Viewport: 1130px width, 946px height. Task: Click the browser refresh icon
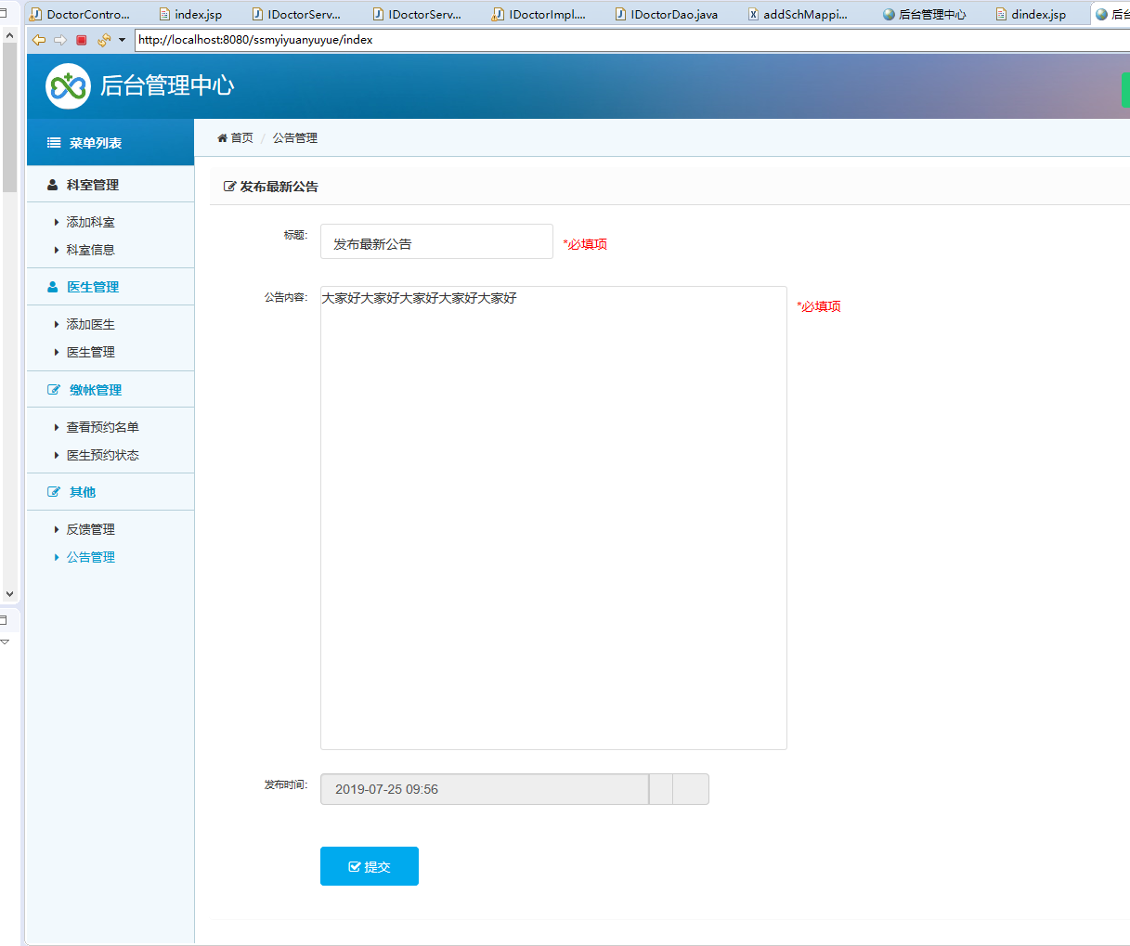[102, 40]
